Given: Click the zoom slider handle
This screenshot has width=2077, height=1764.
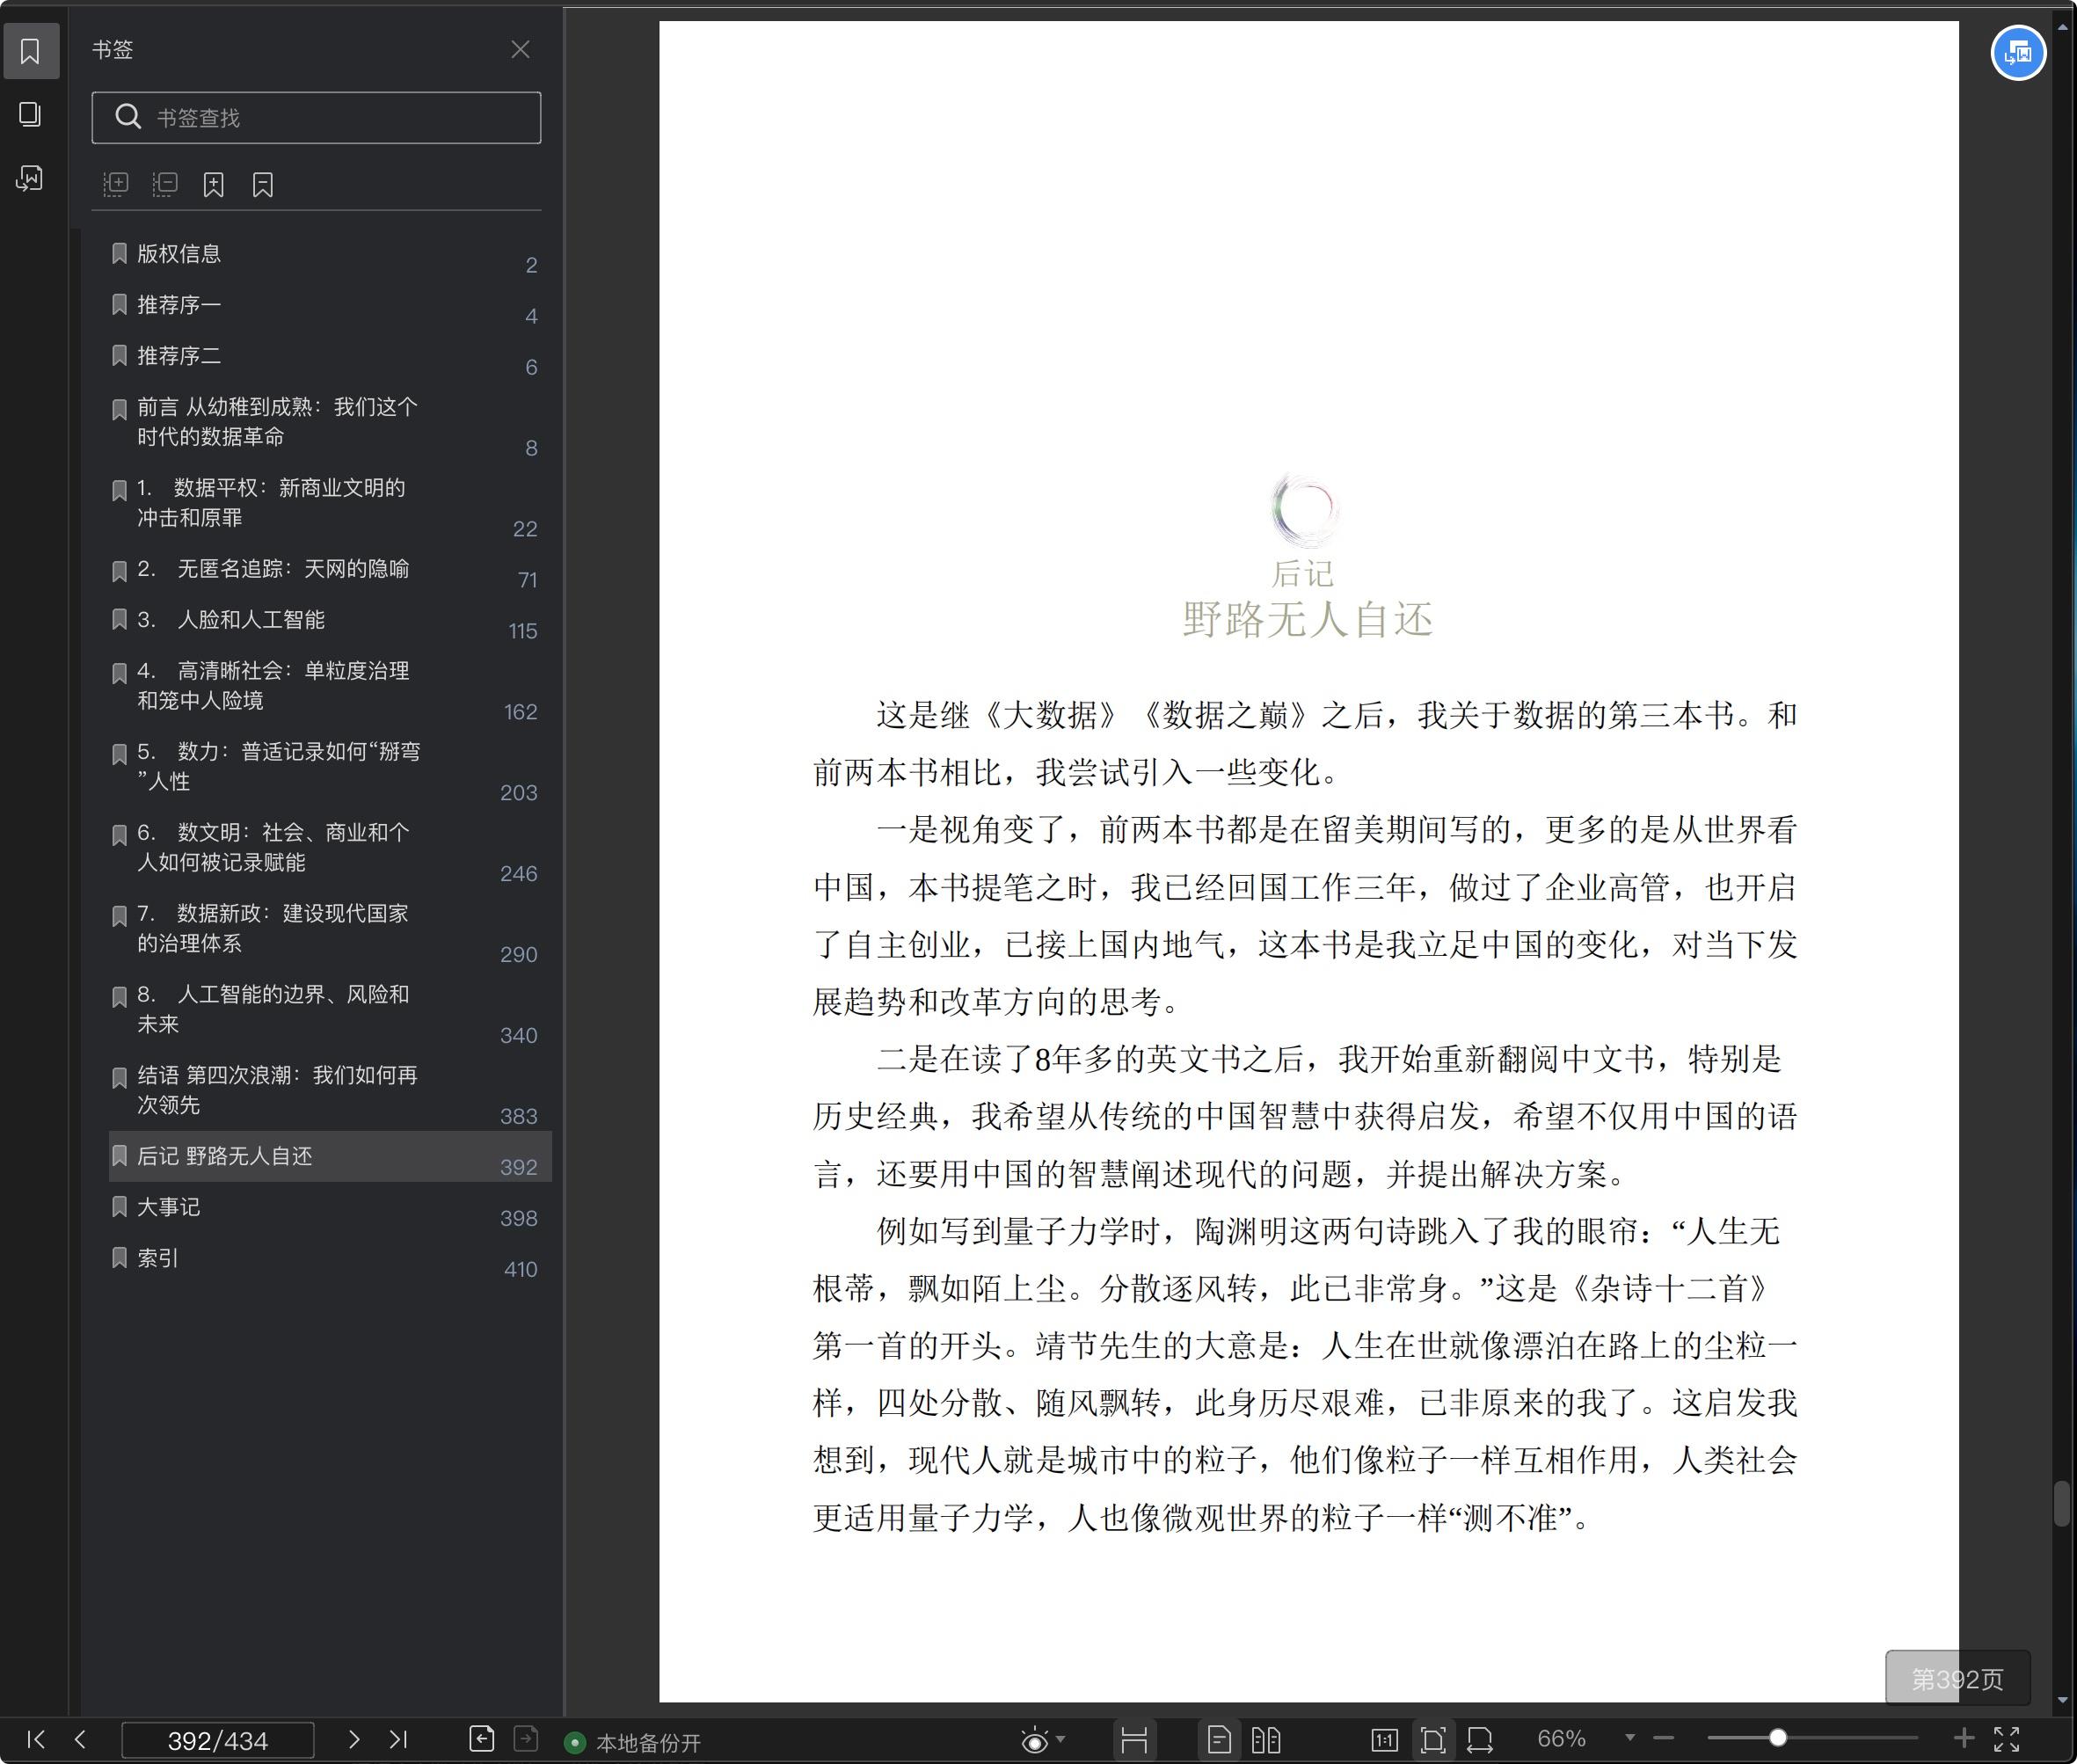Looking at the screenshot, I should point(1778,1738).
